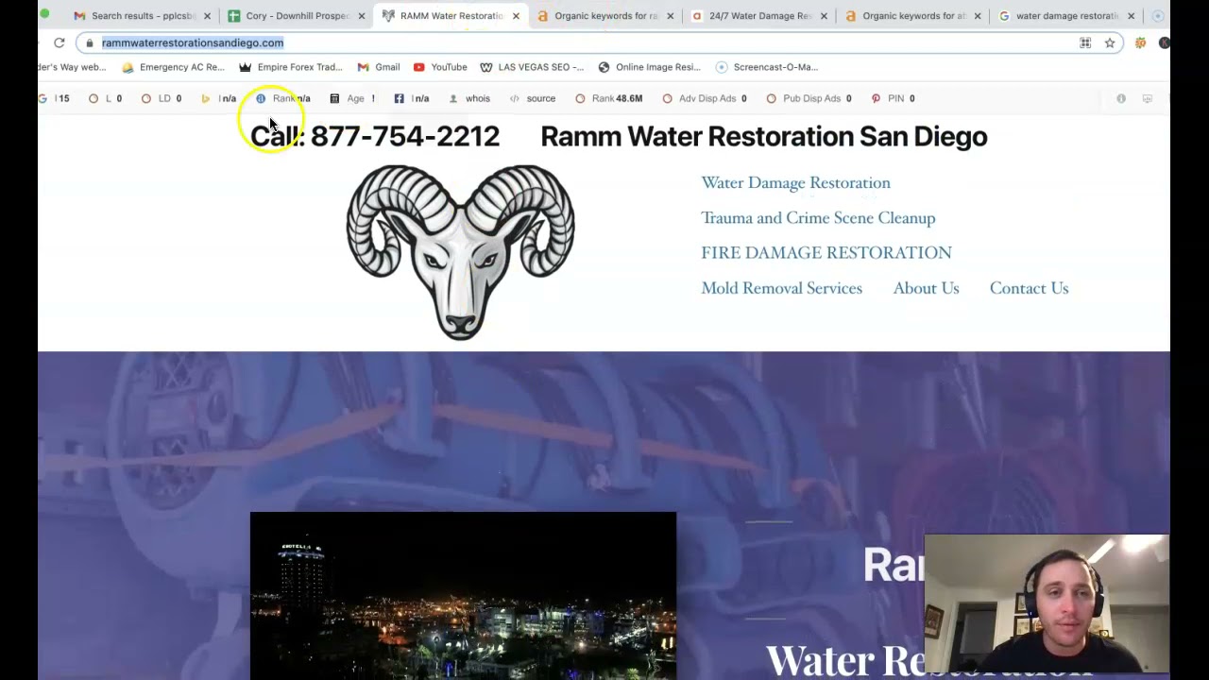Image resolution: width=1209 pixels, height=680 pixels.
Task: Close the Search results Gmail tab
Action: 207,16
